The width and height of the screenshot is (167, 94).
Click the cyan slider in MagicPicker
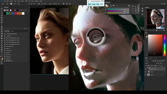pos(118,9)
